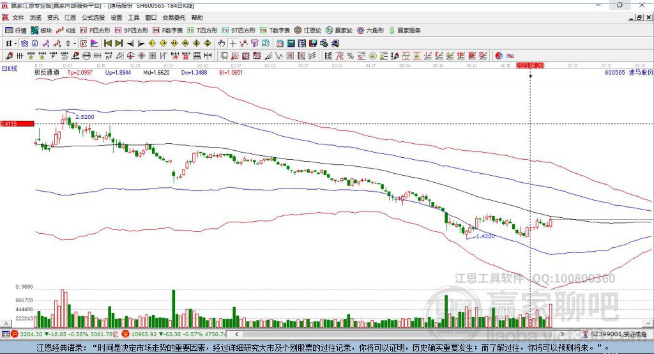Select the zigzag wave line tool

tap(278, 56)
